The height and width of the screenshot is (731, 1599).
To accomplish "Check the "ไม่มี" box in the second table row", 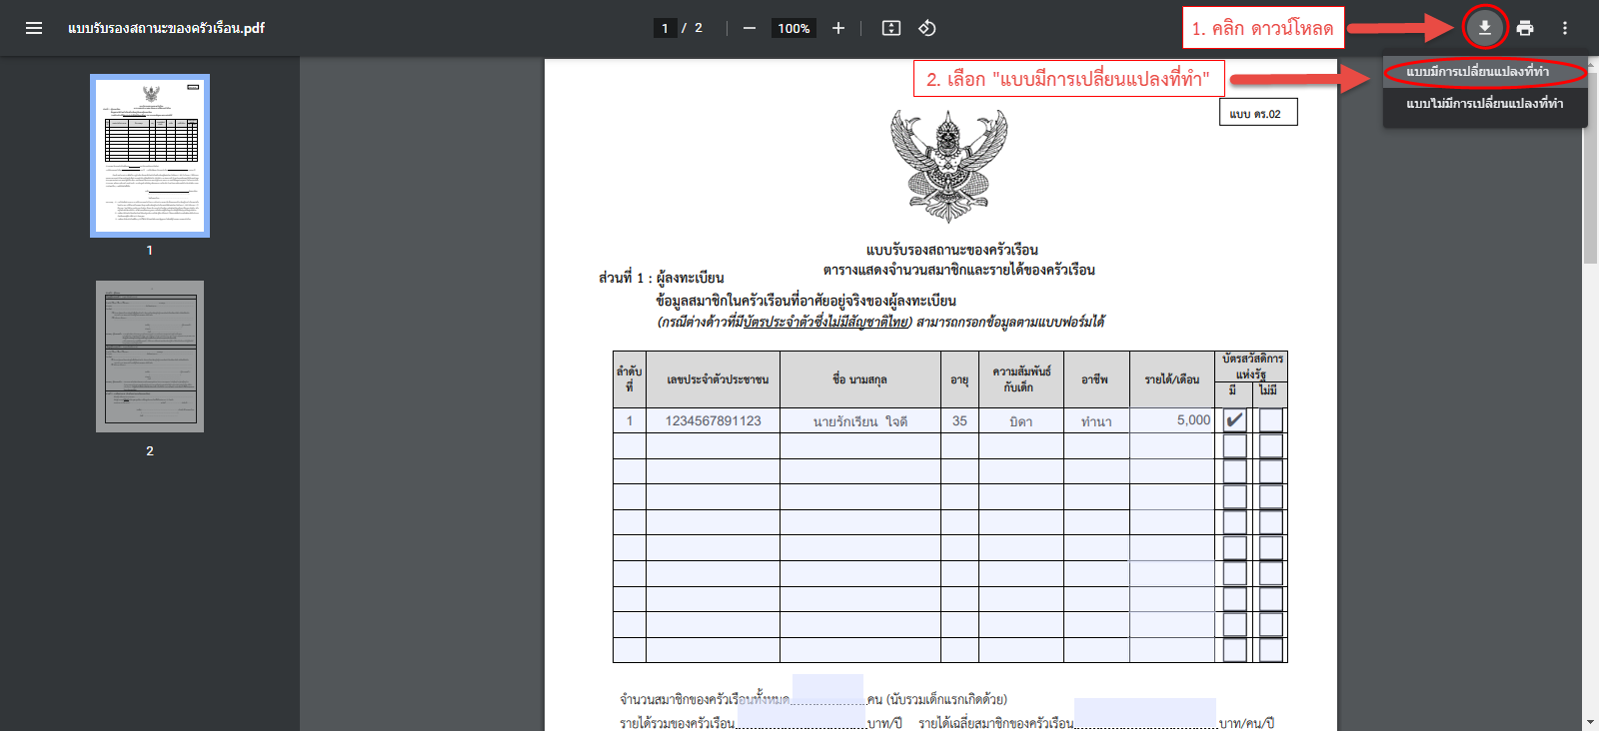I will 1271,445.
